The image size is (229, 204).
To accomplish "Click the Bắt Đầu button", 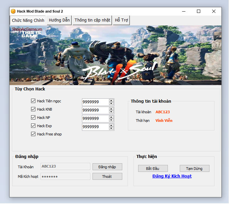I will [x=153, y=169].
